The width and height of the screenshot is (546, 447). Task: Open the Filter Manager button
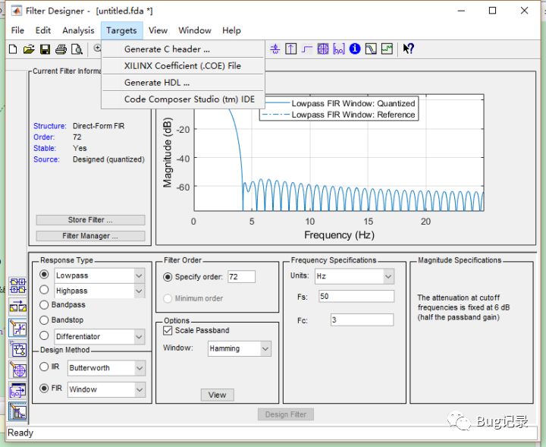[90, 236]
